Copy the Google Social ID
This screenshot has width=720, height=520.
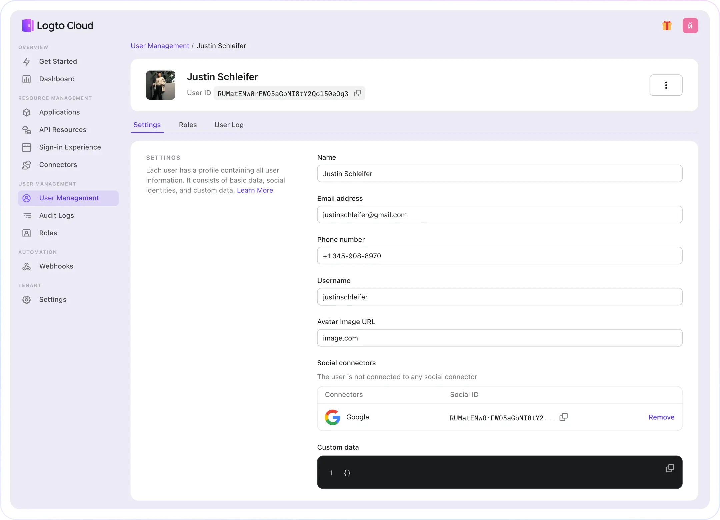tap(563, 417)
